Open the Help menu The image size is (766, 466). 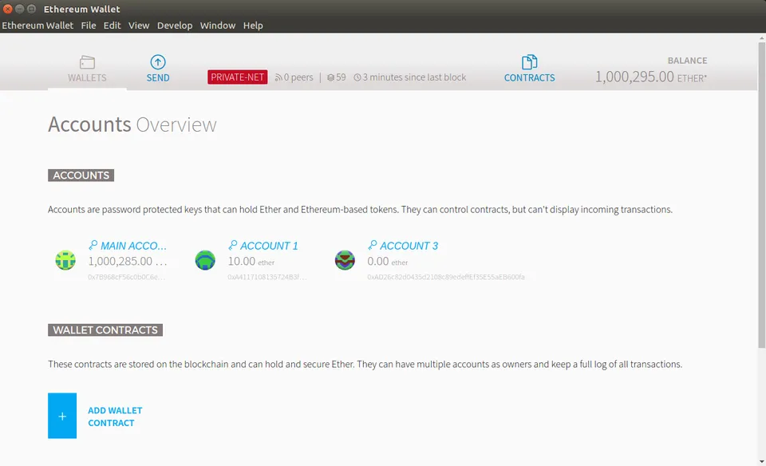[x=253, y=26]
